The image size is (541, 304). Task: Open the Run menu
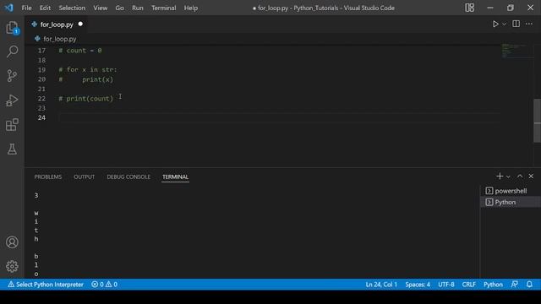point(137,8)
